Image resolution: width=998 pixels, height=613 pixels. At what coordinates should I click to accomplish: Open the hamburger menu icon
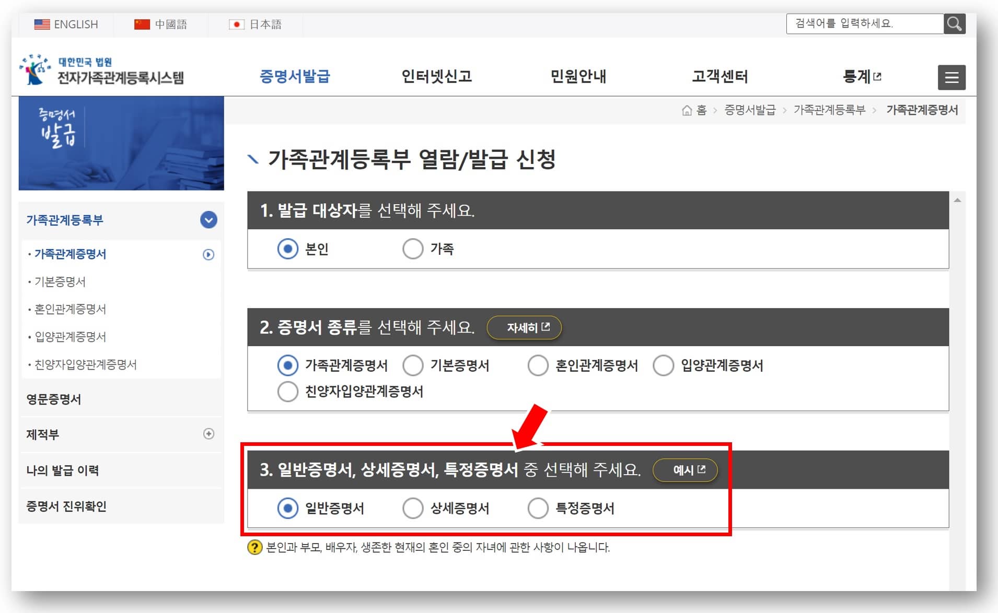click(x=952, y=77)
